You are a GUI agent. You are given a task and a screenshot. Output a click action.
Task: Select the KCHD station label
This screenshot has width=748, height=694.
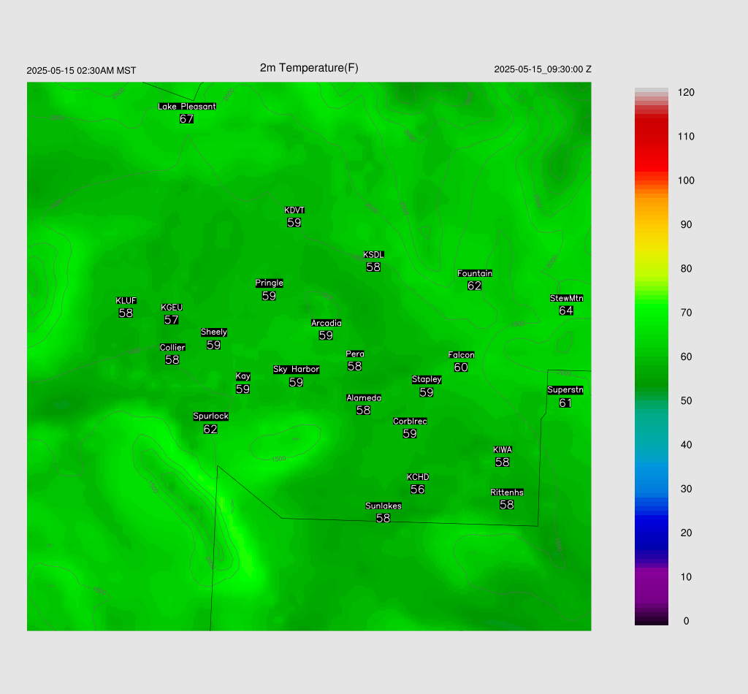418,477
